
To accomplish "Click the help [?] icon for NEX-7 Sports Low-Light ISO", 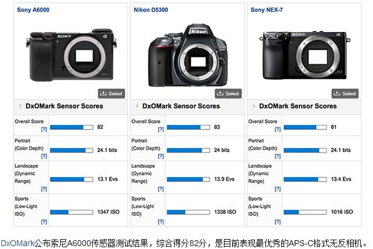I will [x=278, y=222].
